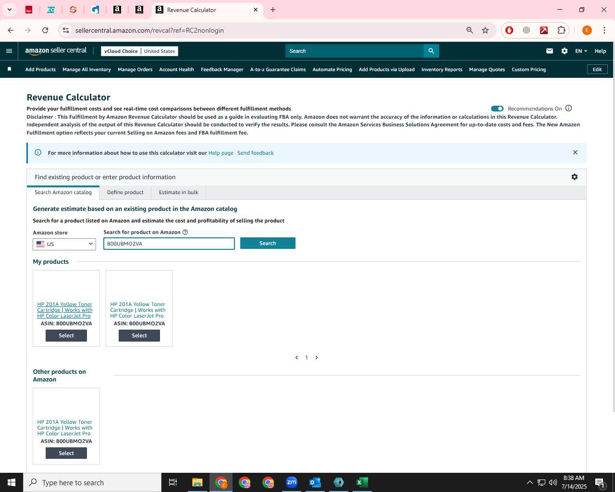Click the ASIN product search input field

point(169,244)
